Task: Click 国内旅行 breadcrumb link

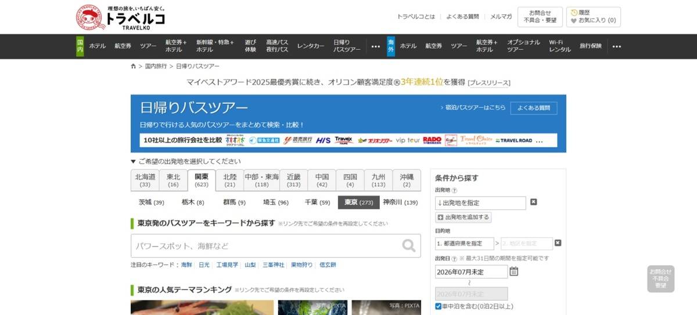Action: pyautogui.click(x=156, y=66)
